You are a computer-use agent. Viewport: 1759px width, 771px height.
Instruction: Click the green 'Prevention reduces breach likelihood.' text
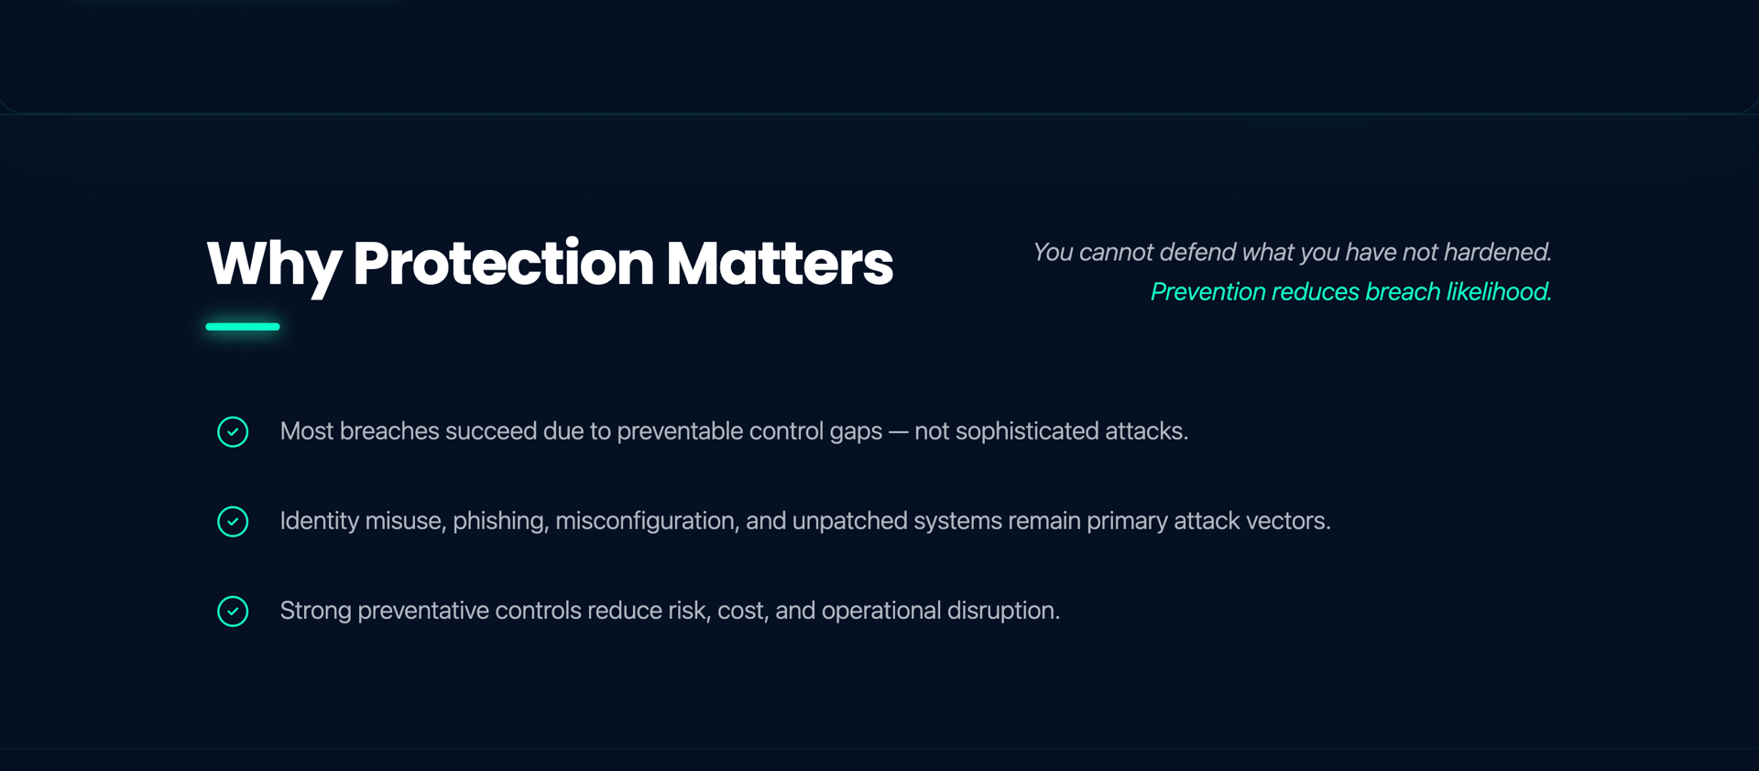tap(1350, 292)
